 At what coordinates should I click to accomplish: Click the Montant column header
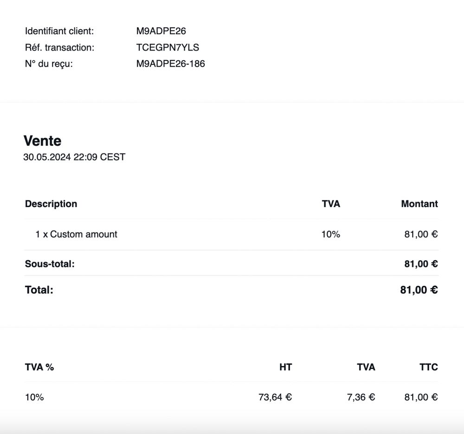pos(419,204)
